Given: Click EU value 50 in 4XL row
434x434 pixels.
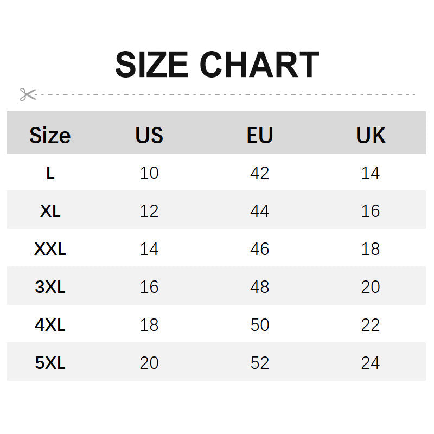Looking at the screenshot, I should click(260, 325).
